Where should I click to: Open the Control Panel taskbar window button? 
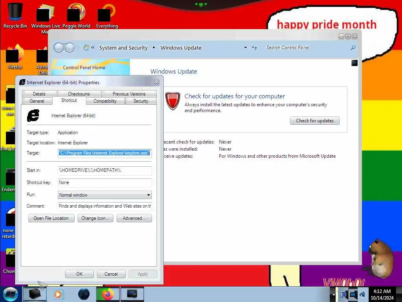coord(132,294)
